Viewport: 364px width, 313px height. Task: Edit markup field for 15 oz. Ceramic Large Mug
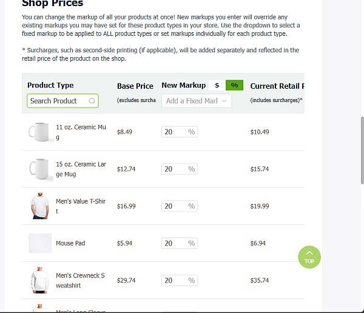coord(180,169)
